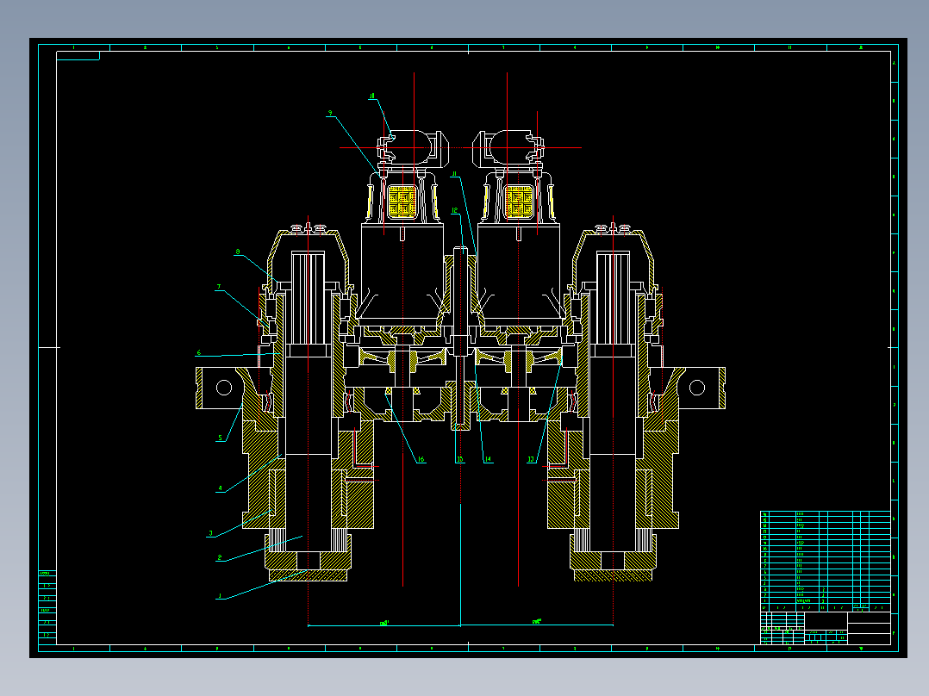The image size is (929, 696).
Task: Click part callout number 14
Action: point(488,459)
